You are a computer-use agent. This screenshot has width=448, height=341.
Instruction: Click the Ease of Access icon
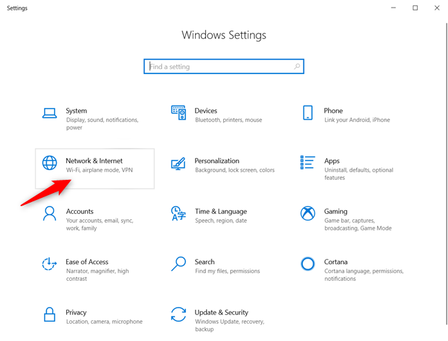pos(49,264)
